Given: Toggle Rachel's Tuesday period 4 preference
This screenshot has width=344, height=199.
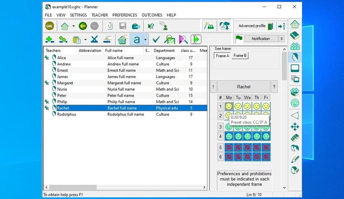Looking at the screenshot, I should coord(238,137).
